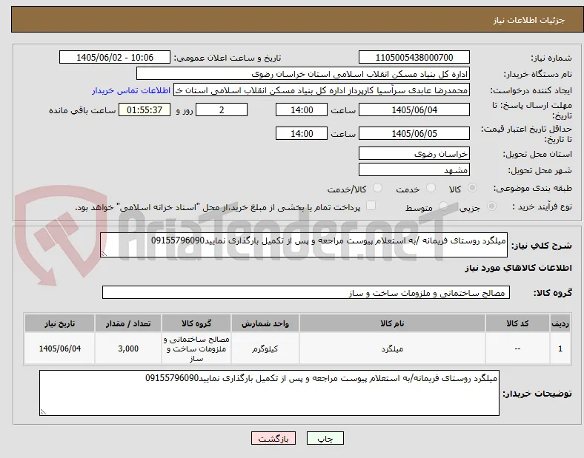Toggle the اسناد خزانه اسلامی payment checkbox
The image size is (584, 458).
pyautogui.click(x=371, y=206)
